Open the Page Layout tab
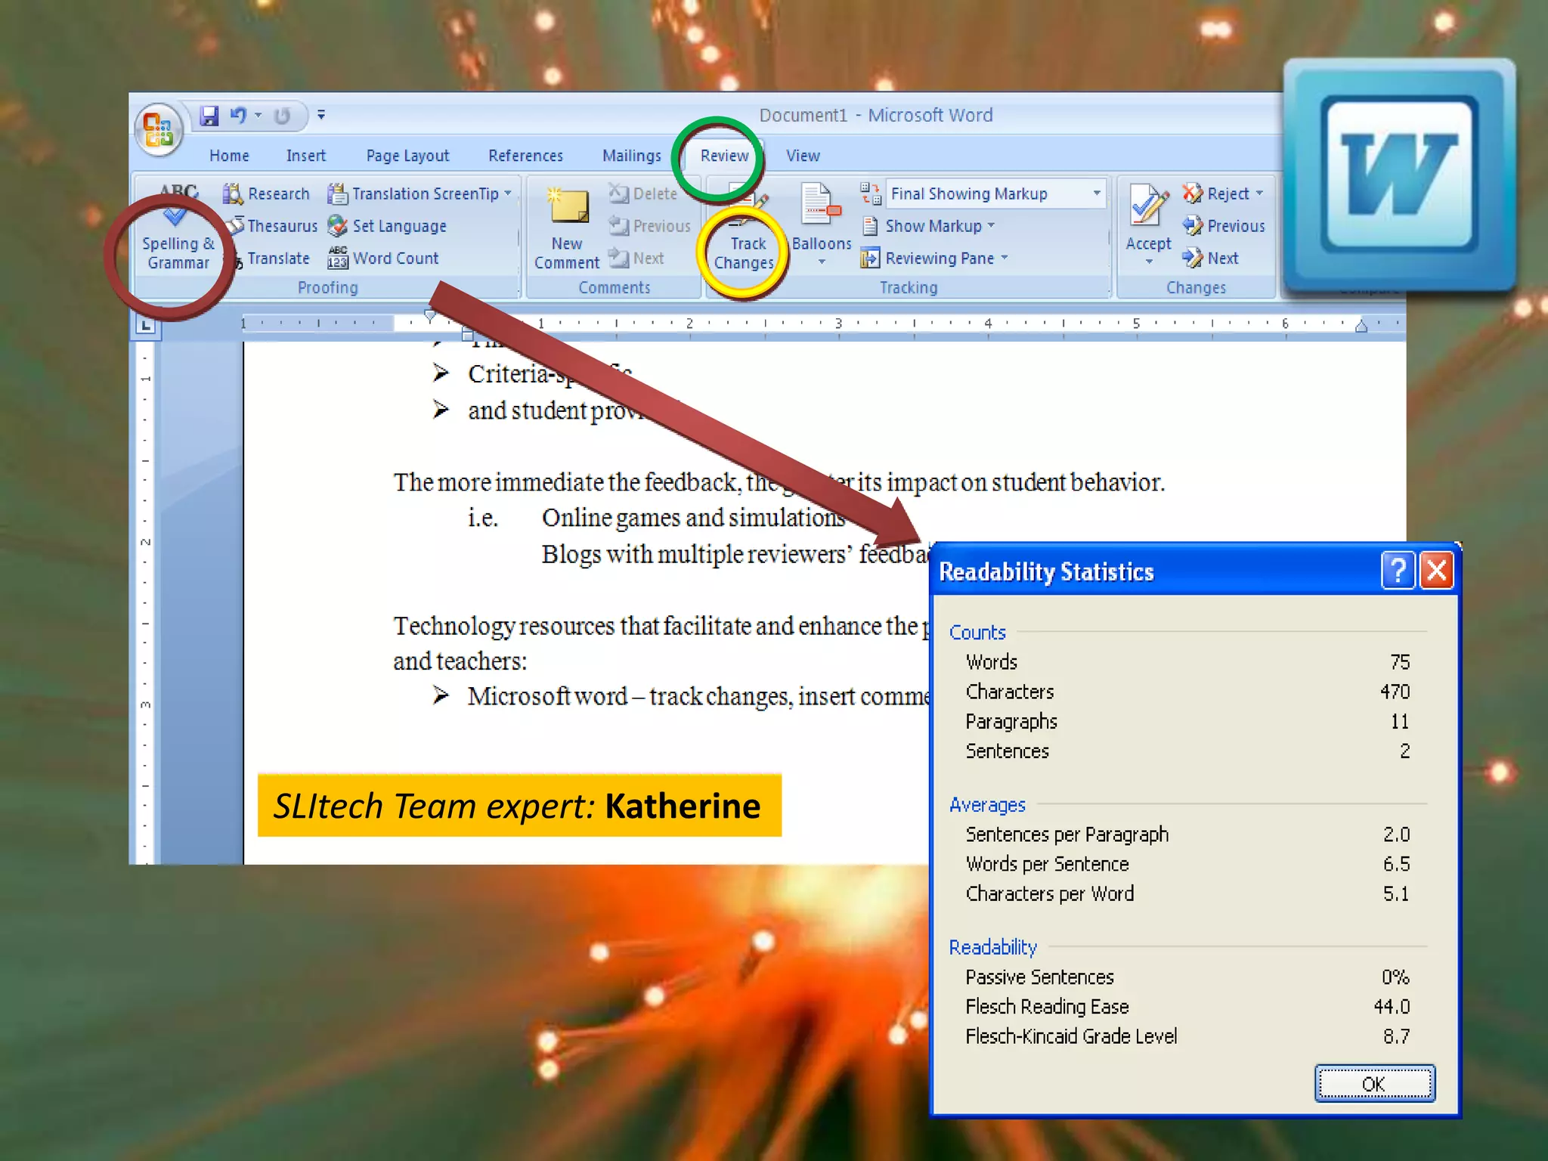This screenshot has width=1548, height=1161. (x=407, y=156)
